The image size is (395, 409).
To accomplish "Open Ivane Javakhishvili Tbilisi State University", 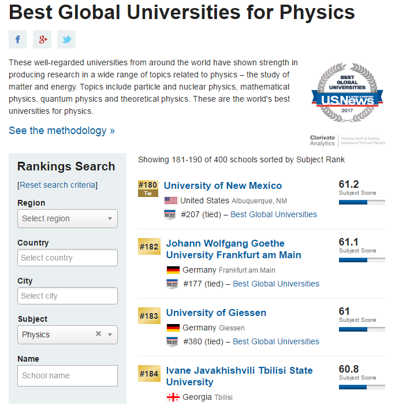I will (239, 376).
